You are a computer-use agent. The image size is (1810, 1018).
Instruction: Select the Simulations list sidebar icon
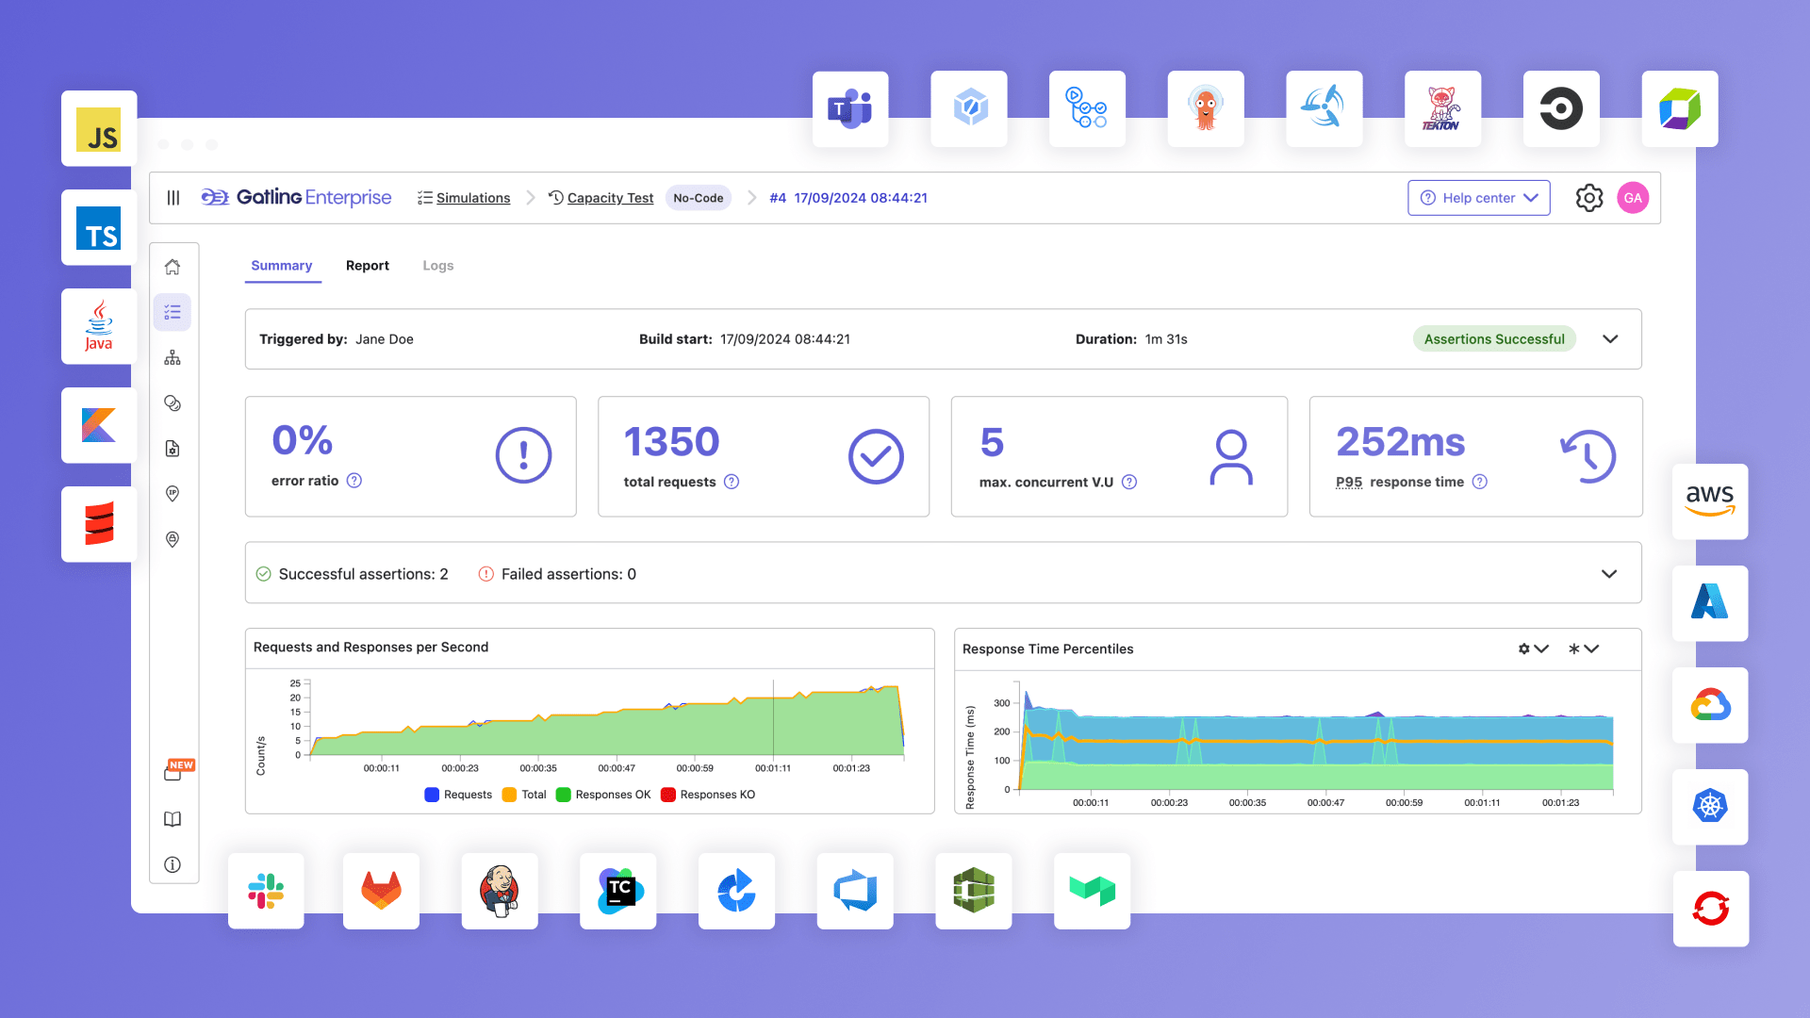click(173, 312)
